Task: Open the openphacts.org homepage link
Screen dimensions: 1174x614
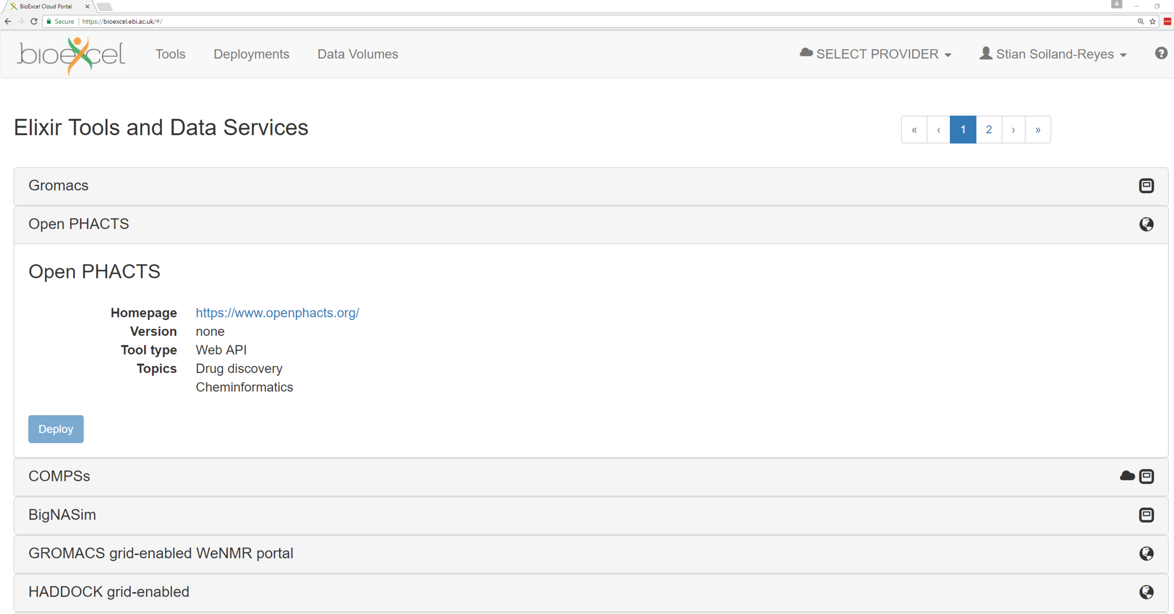Action: 277,313
